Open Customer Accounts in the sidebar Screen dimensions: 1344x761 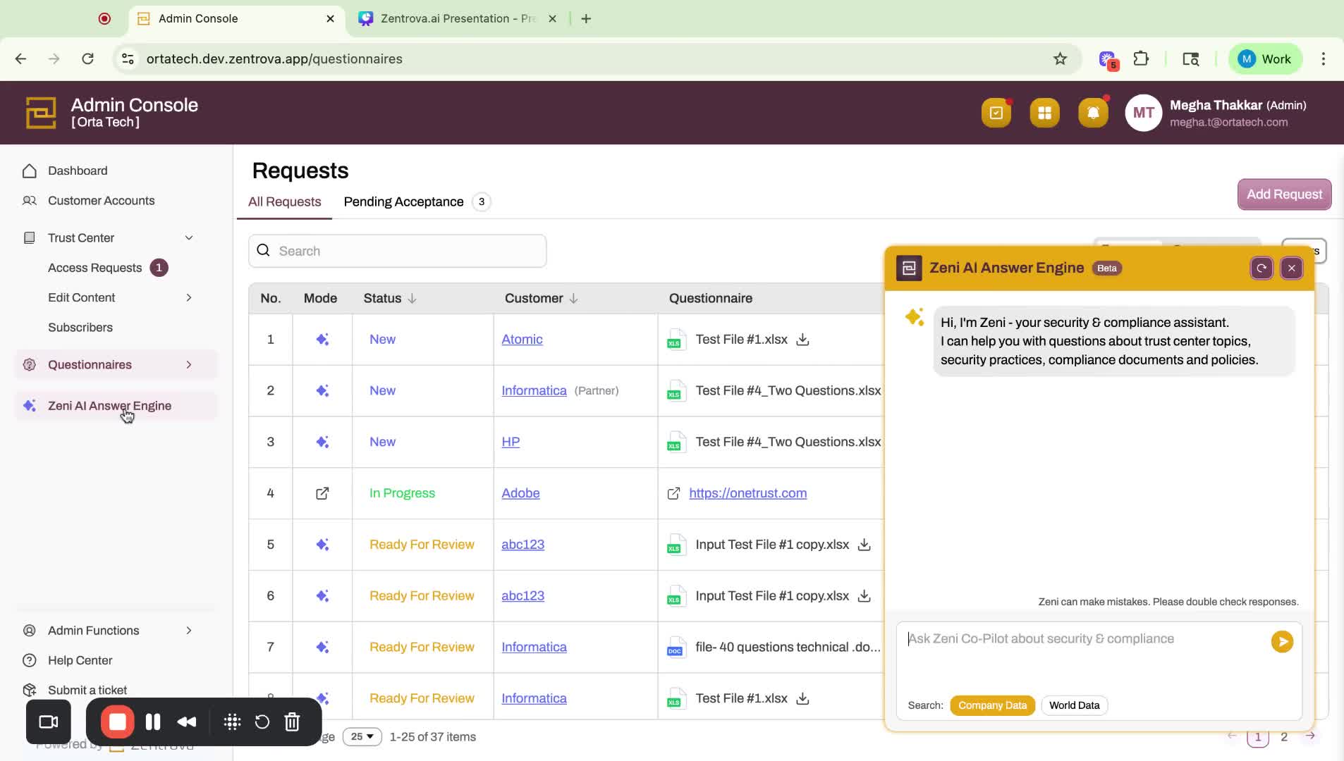coord(101,201)
